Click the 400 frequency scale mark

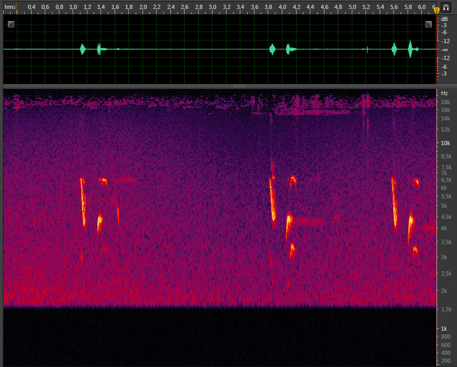pos(446,353)
